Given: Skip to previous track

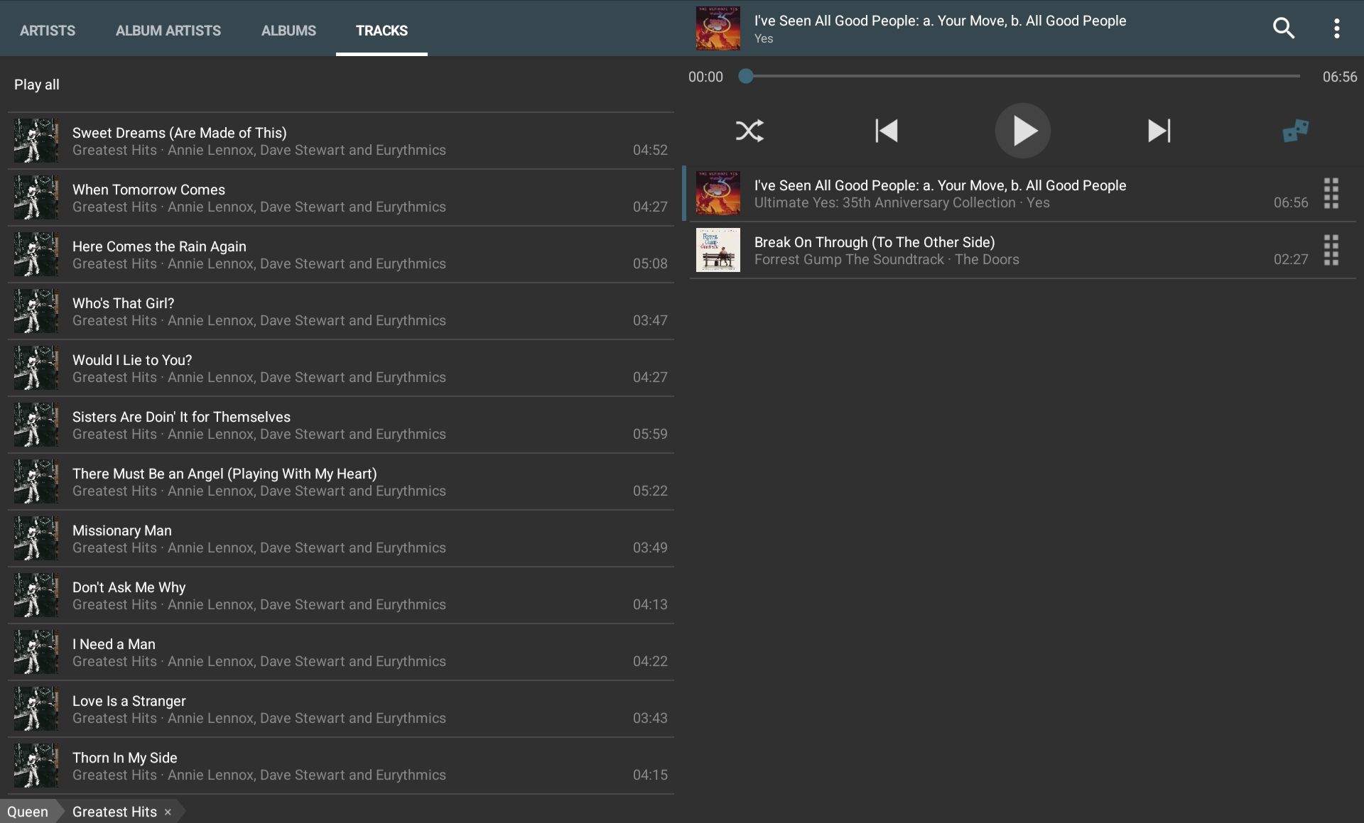Looking at the screenshot, I should tap(886, 131).
